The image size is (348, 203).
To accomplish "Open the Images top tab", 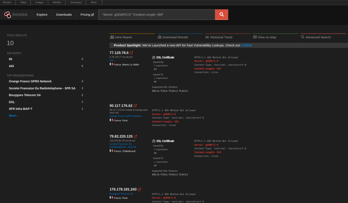I will tap(39, 2).
